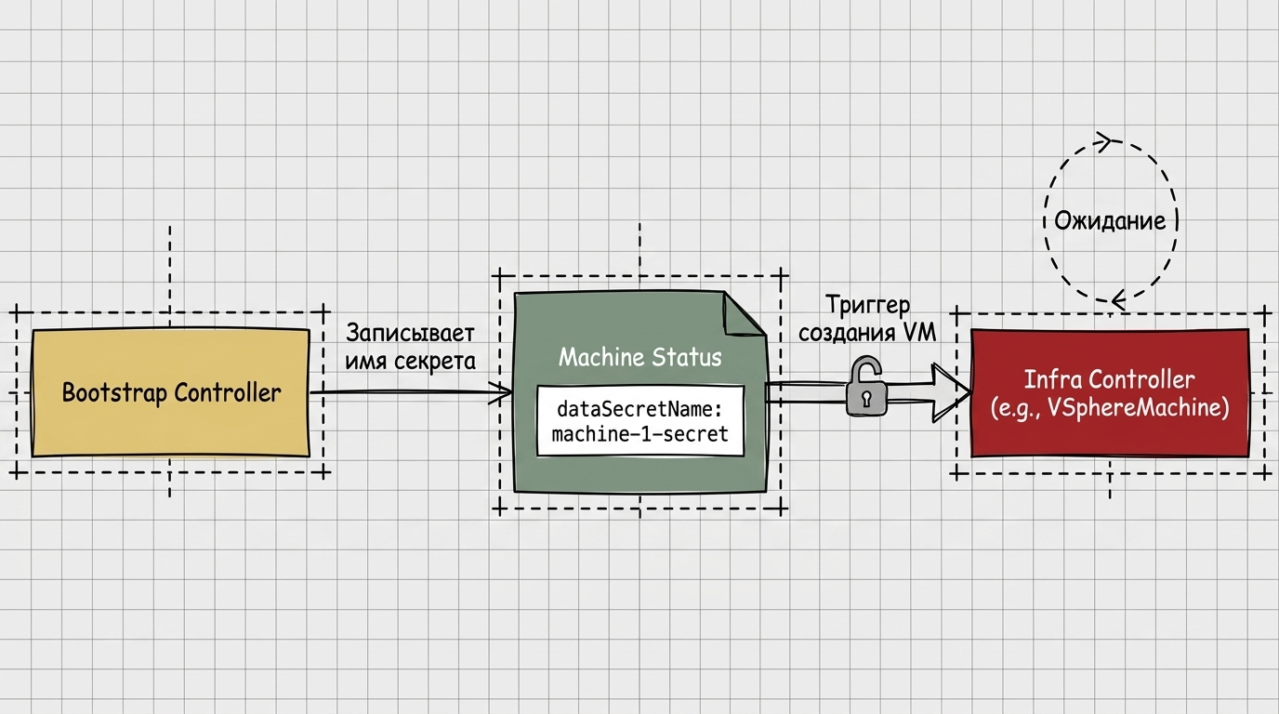
Task: Click the 'Ожидание' label in dashed loop
Action: [1110, 221]
